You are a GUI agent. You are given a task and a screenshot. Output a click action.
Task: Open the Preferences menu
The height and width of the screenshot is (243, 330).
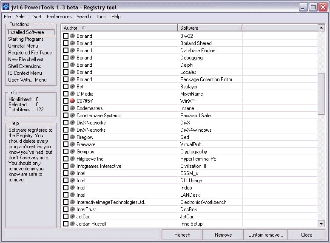click(x=59, y=17)
